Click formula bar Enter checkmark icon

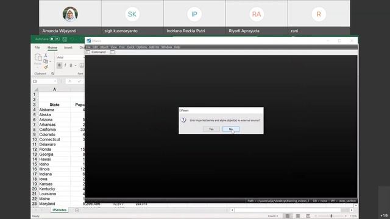[x=79, y=81]
